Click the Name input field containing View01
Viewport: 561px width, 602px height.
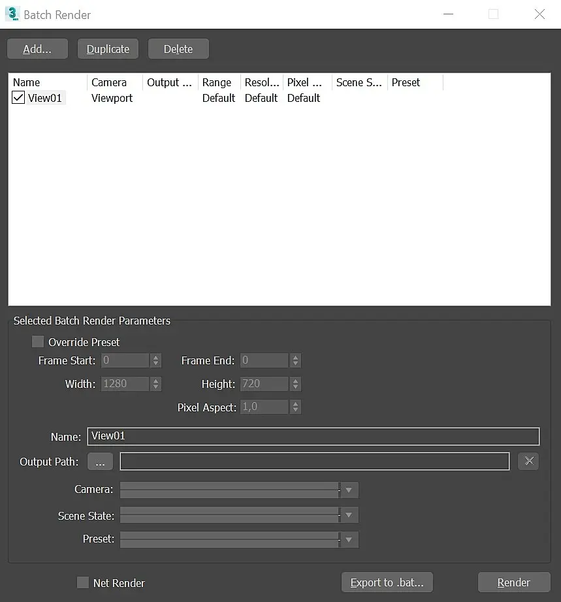(x=313, y=436)
